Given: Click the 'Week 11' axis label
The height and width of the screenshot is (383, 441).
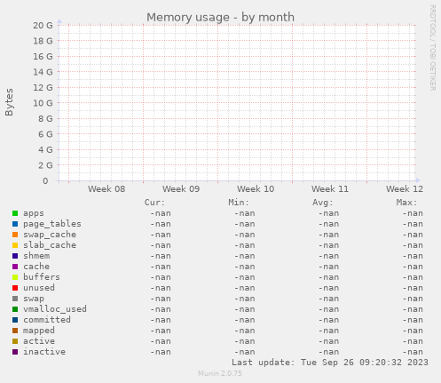Looking at the screenshot, I should pos(330,189).
